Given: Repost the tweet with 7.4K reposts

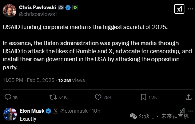Looking at the screenshot, I should pos(53,97).
